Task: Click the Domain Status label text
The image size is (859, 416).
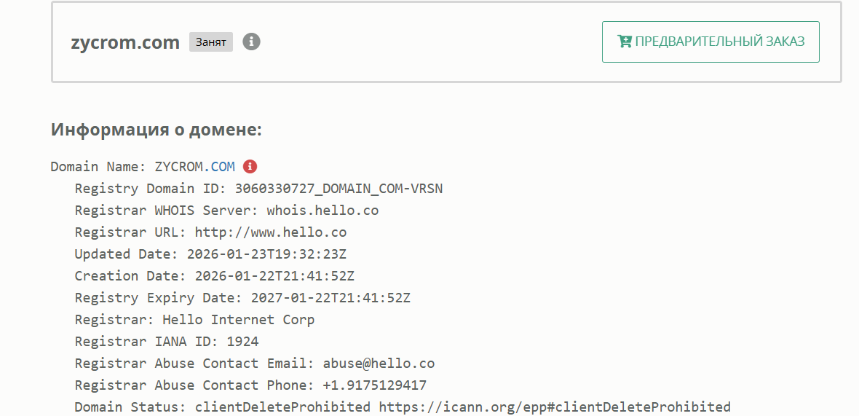Action: coord(131,407)
